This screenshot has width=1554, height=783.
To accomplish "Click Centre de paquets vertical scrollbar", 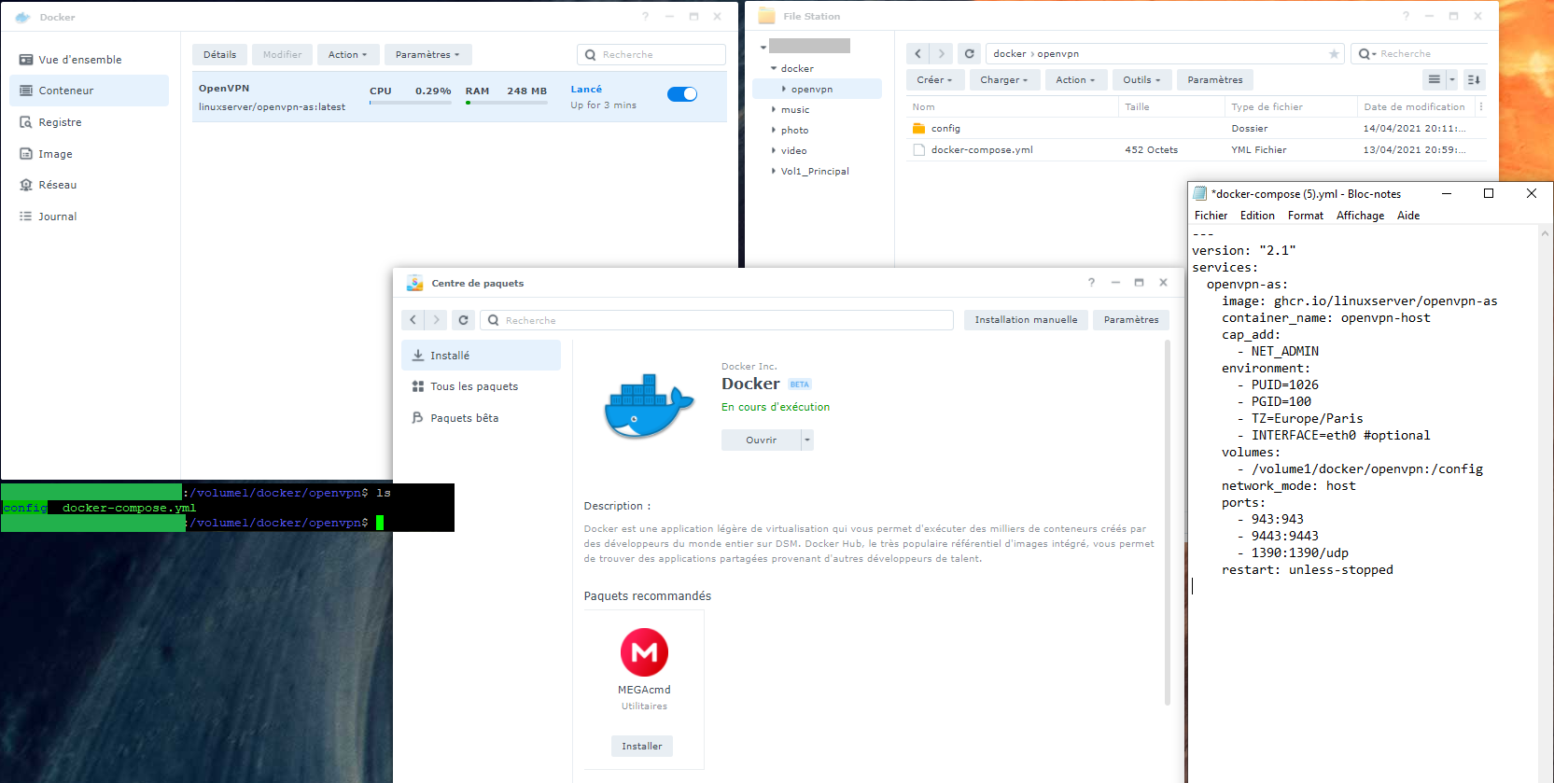I will tap(1168, 523).
